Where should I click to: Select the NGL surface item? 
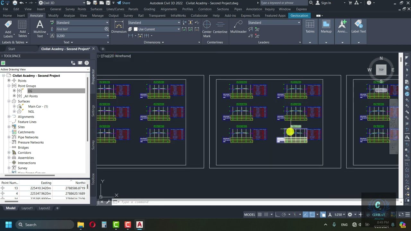coord(31,111)
